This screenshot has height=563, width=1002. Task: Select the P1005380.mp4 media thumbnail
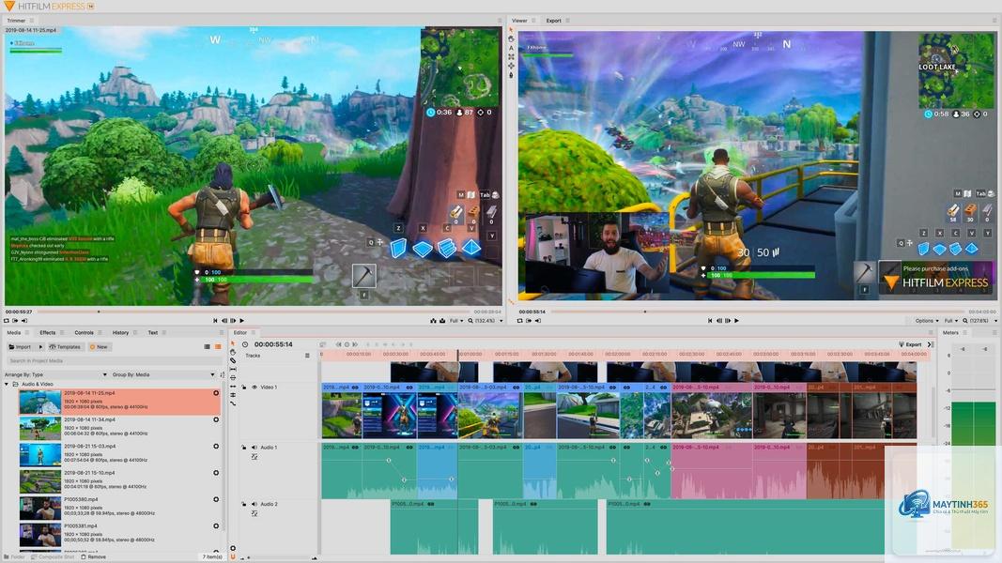tap(39, 508)
